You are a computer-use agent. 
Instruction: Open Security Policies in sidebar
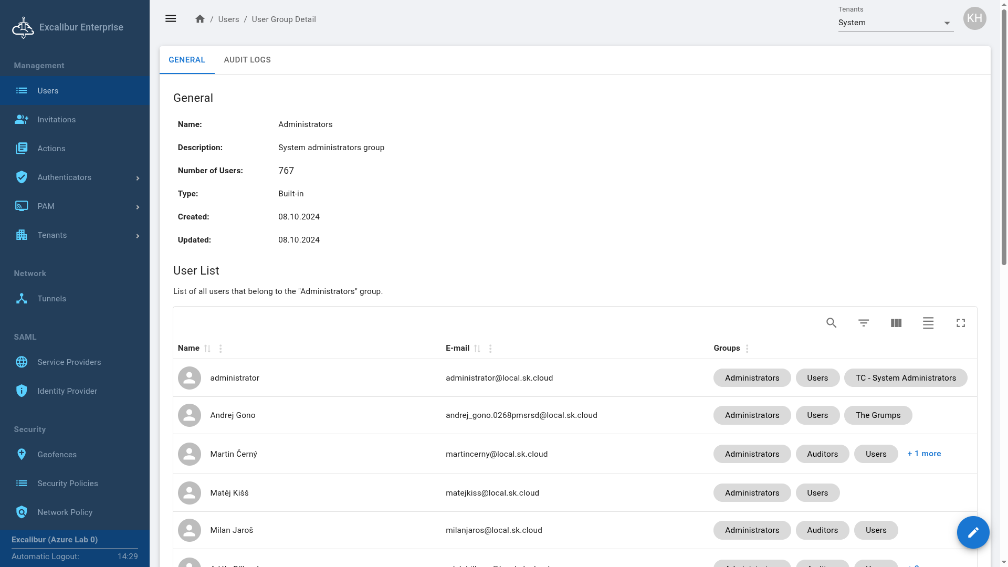pyautogui.click(x=67, y=484)
